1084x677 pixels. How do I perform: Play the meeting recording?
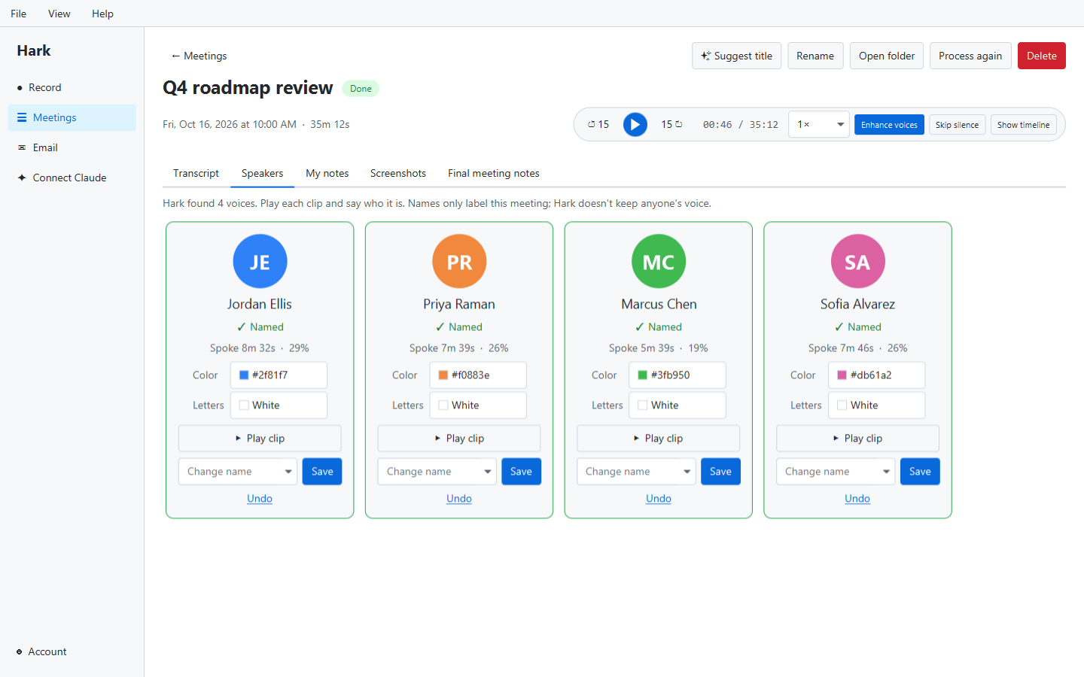click(635, 124)
